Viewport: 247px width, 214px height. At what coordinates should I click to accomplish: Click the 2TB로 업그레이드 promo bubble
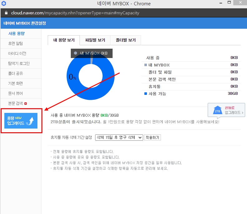[226, 110]
